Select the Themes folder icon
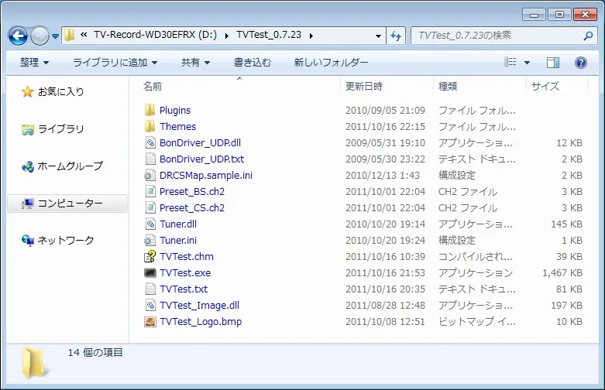The image size is (605, 390). 150,126
